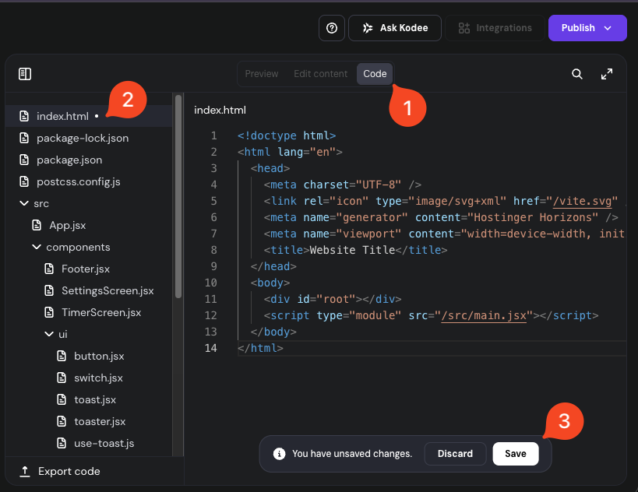Switch to the Edit content tab
Screen dimensions: 638x492
(x=321, y=74)
